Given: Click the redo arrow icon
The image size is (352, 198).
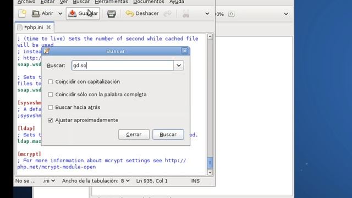Looking at the screenshot, I should coord(167,14).
